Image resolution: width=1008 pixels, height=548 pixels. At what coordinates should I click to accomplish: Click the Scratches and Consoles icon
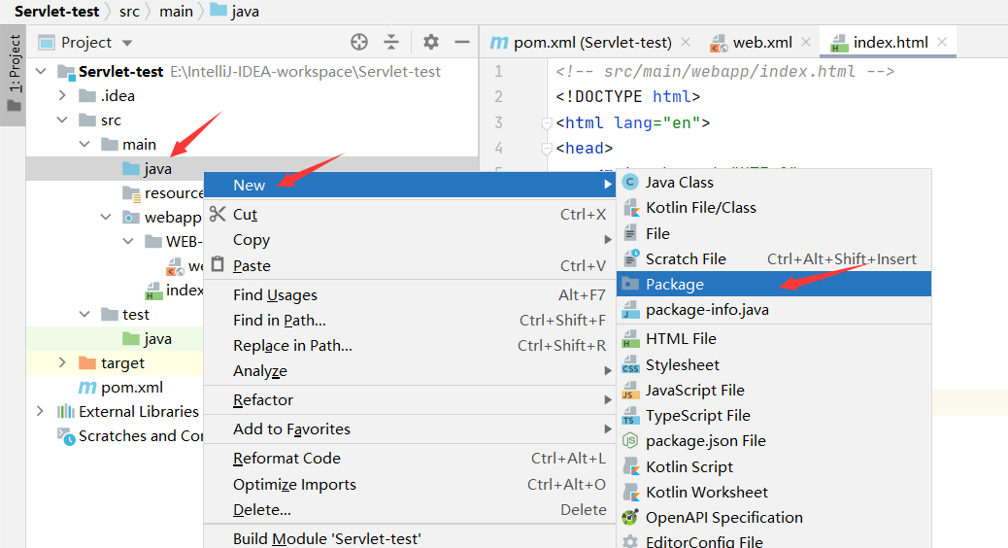pyautogui.click(x=66, y=436)
